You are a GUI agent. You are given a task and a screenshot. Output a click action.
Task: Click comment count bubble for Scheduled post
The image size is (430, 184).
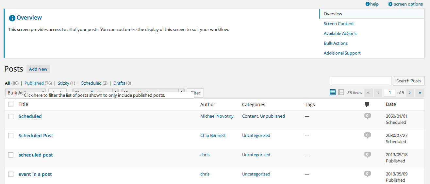(367, 116)
